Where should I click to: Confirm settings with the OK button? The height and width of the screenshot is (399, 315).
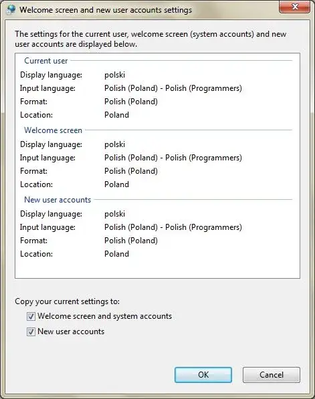click(203, 375)
